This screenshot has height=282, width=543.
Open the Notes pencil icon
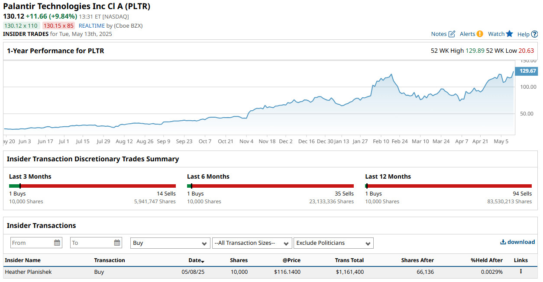(x=452, y=34)
